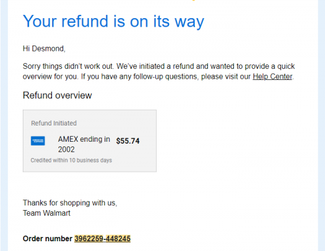The height and width of the screenshot is (251, 325).
Task: Click the card ending digits 2002
Action: pos(66,150)
